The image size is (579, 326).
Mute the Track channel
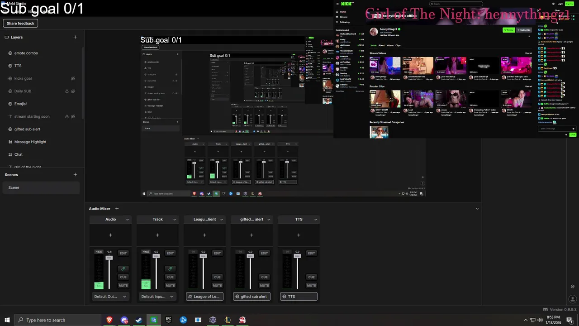tap(170, 285)
